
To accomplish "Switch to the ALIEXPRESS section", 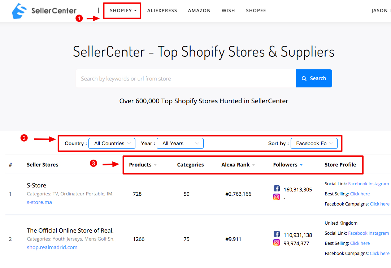I will (162, 11).
